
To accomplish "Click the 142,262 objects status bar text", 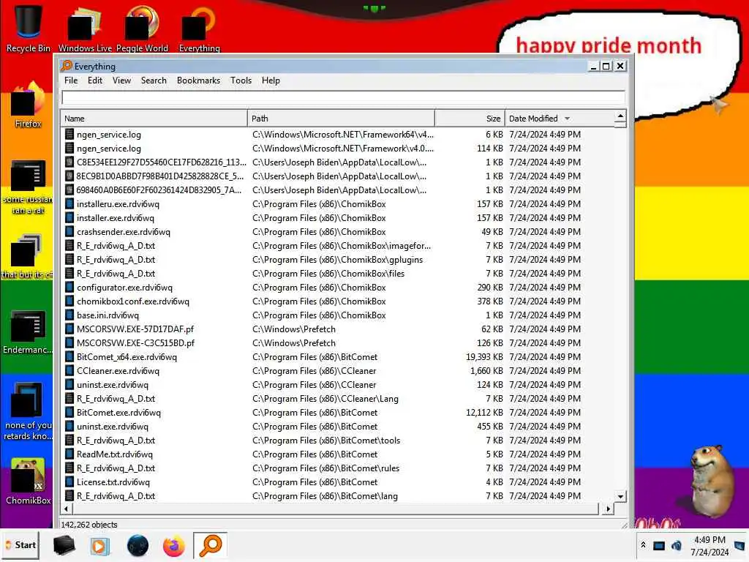I will coord(89,525).
